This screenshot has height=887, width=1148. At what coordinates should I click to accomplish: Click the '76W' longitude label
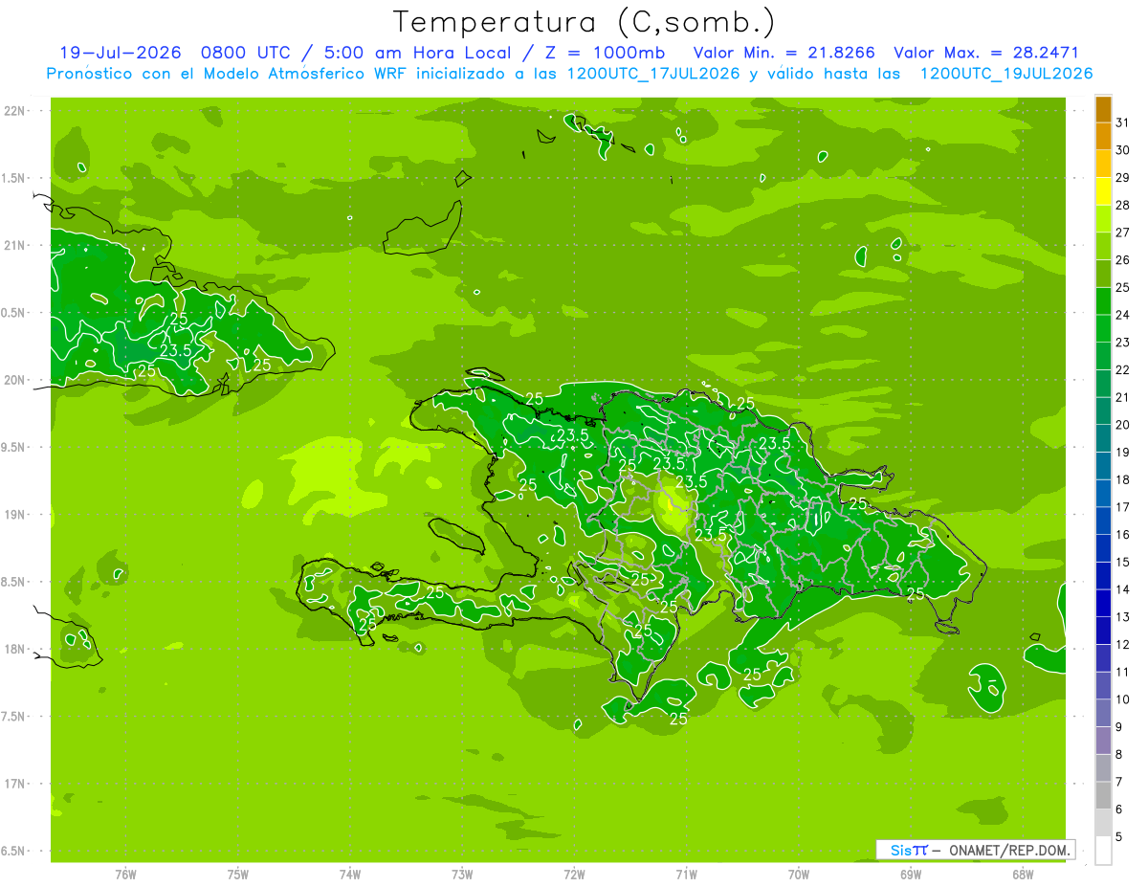tap(125, 875)
